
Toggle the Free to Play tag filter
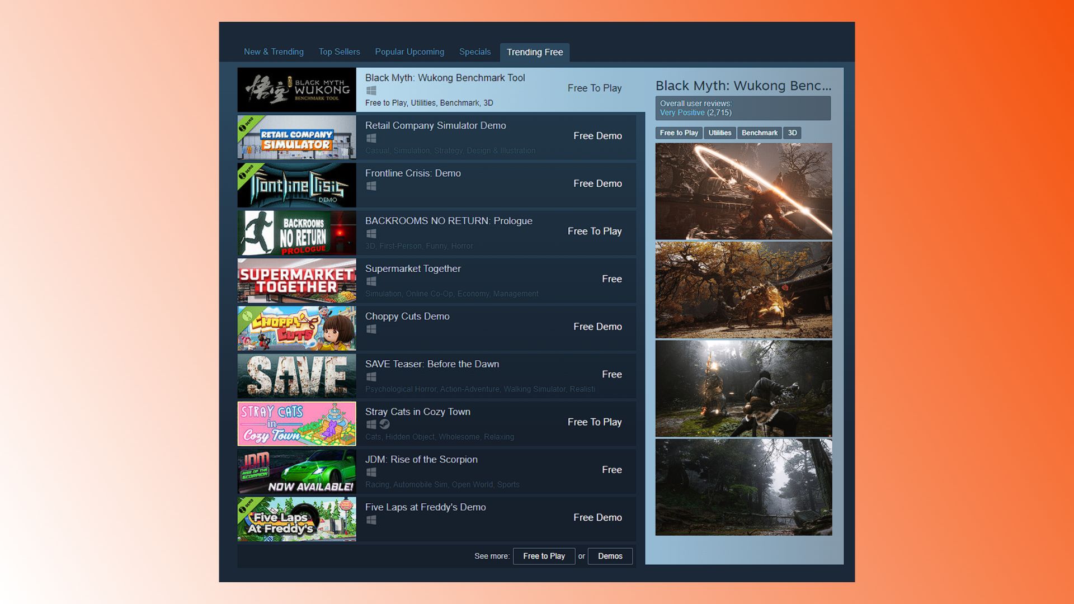pos(678,133)
